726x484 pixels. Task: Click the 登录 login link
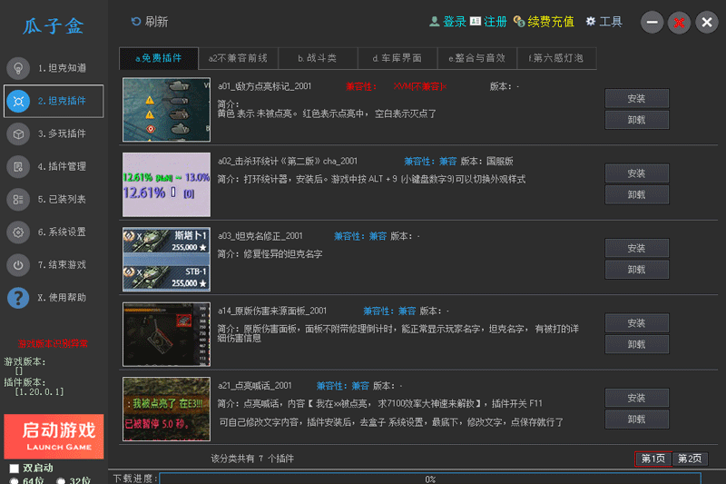[455, 21]
